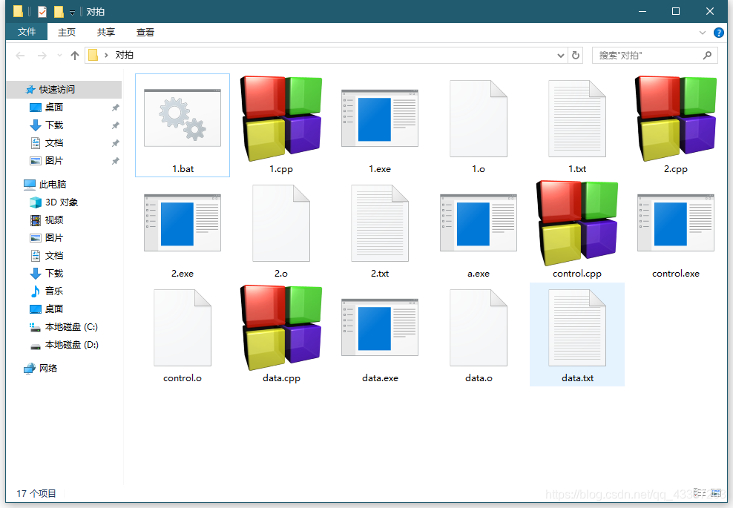Select the data.exe application icon
Image resolution: width=733 pixels, height=508 pixels.
tap(380, 328)
